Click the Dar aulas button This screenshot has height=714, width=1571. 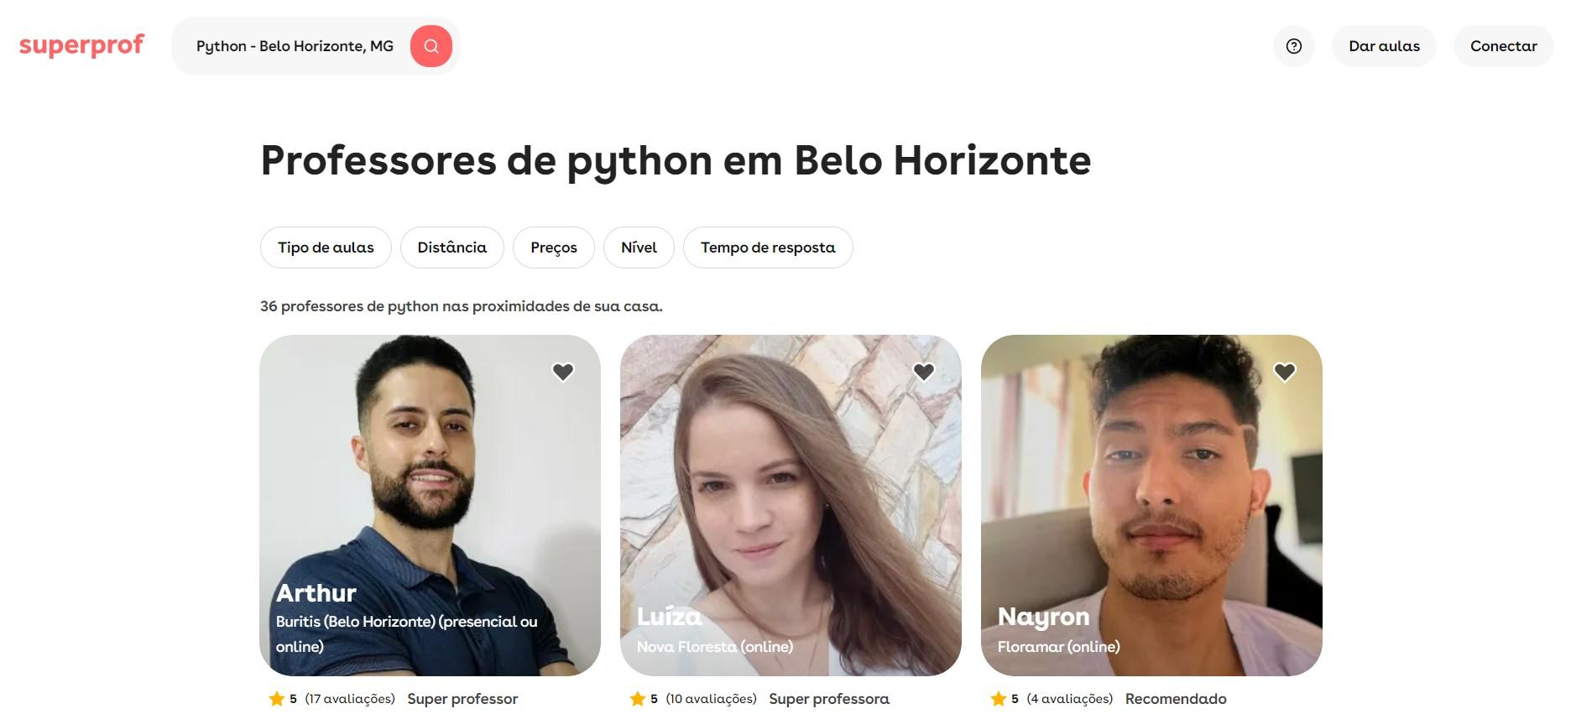(1384, 46)
